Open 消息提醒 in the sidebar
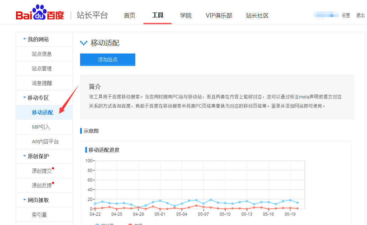367x225 pixels. pyautogui.click(x=42, y=83)
